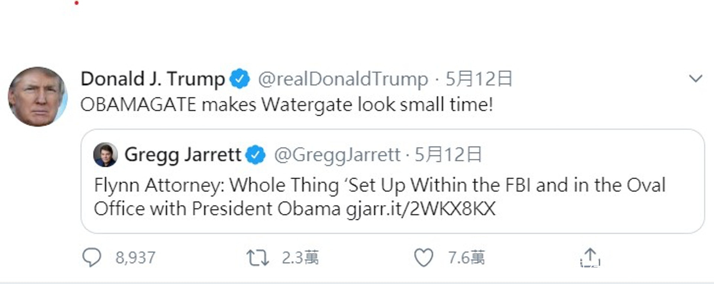Screen dimensions: 714x284
Task: Click the share upload icon
Action: point(590,257)
